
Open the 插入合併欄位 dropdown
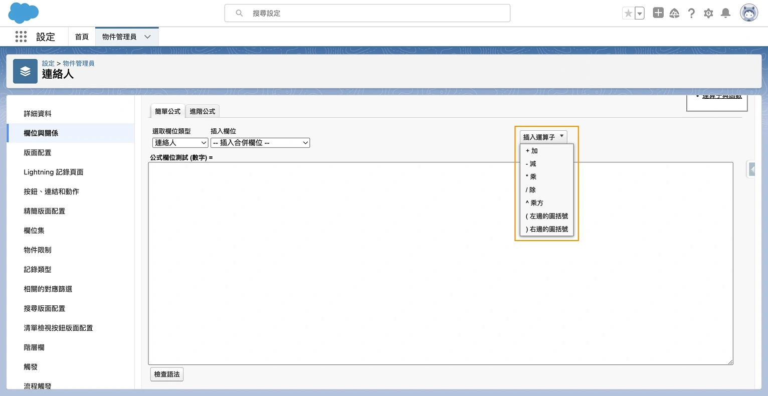(x=260, y=142)
